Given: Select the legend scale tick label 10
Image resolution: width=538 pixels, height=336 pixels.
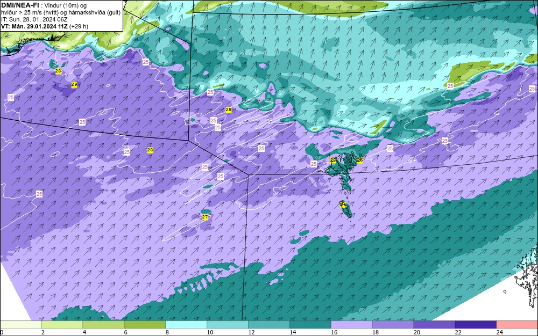Looking at the screenshot, I should [210, 332].
